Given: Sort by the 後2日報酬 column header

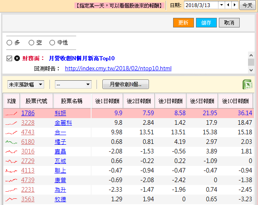Looking at the screenshot, I should click(x=139, y=101).
